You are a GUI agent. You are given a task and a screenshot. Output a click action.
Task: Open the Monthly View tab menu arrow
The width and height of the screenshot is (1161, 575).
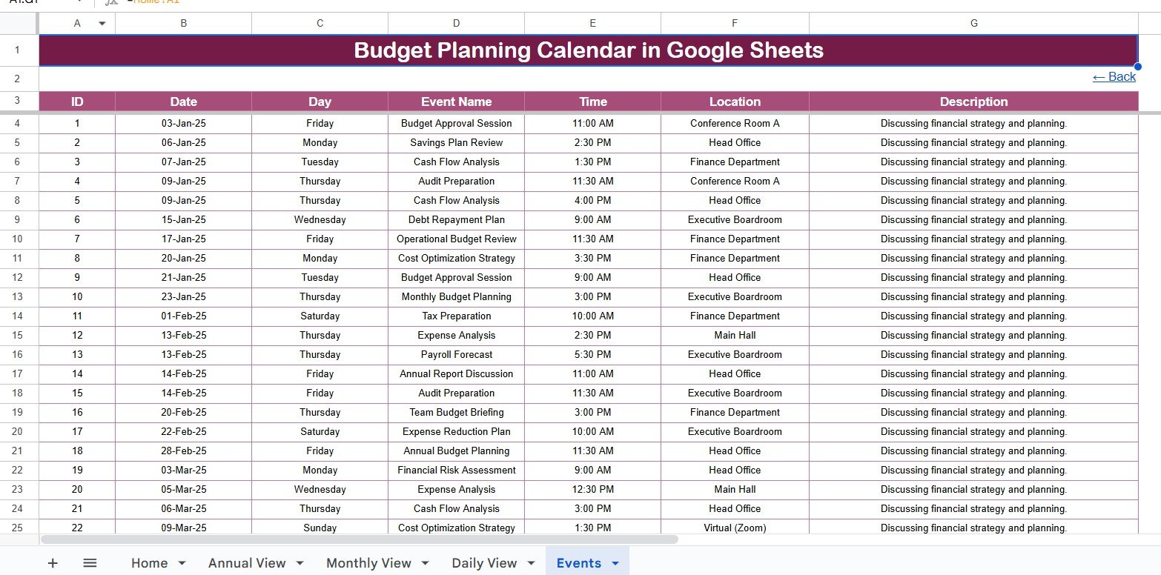tap(426, 564)
